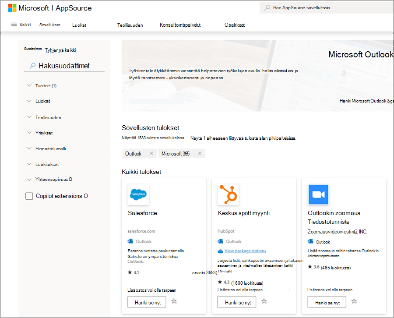Click the Zoomausvideoviestintä INC. publisher text
Screen dimensions: 394x318
tap(337, 232)
